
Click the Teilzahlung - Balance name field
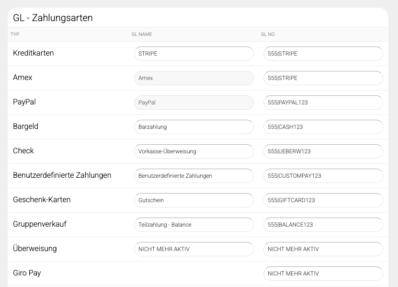[x=193, y=225]
